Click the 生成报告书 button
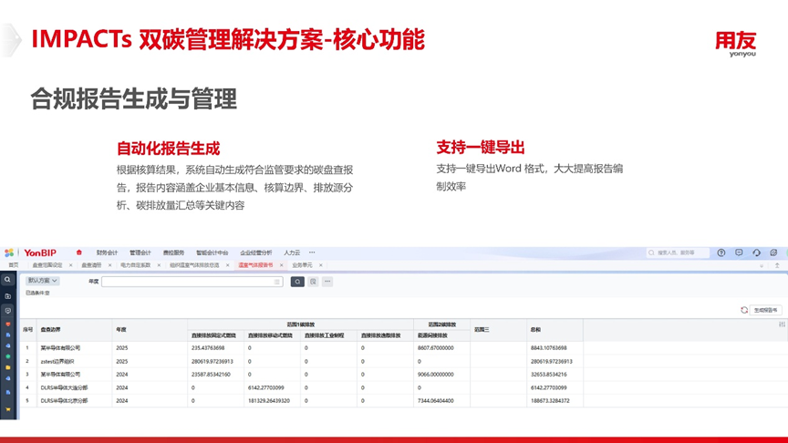 (765, 310)
